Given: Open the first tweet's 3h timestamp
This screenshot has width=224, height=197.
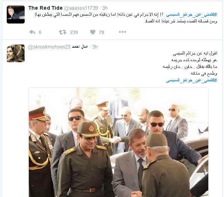Looking at the screenshot, I should click(105, 8).
